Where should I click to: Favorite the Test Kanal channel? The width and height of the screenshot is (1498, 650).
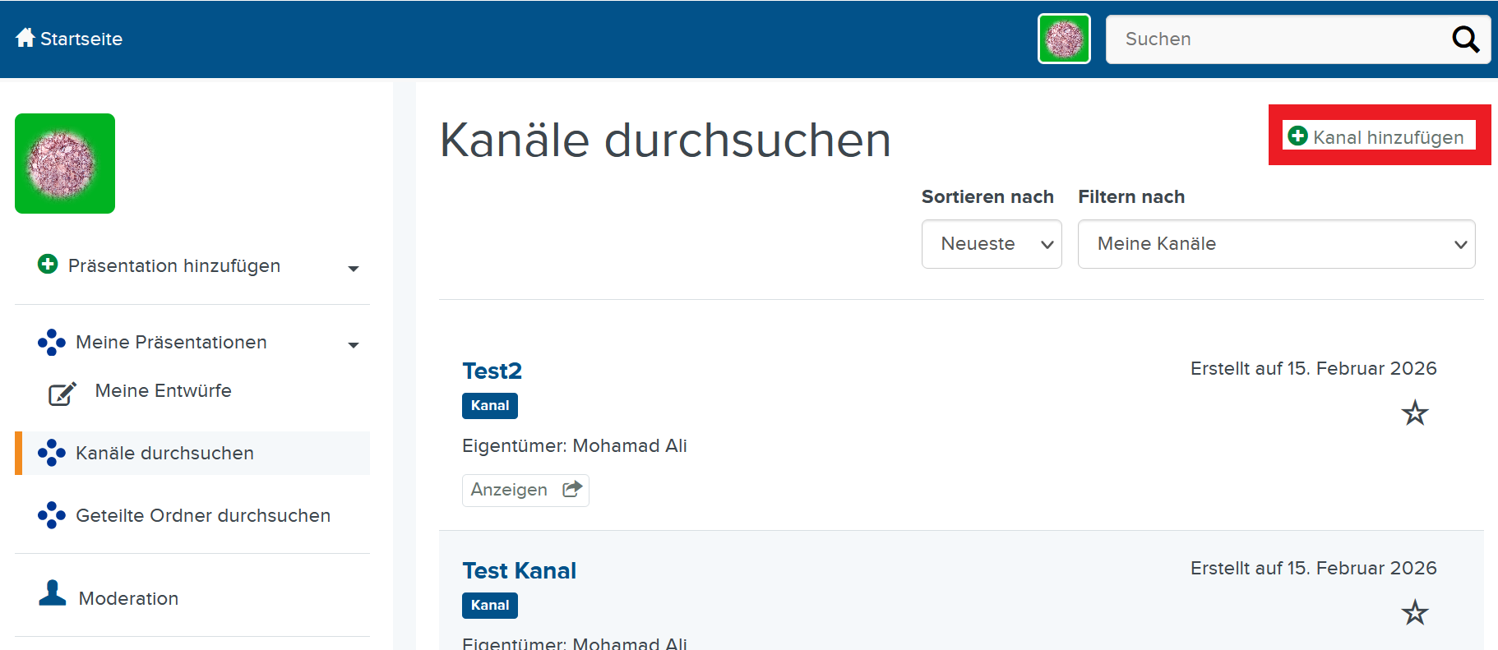pyautogui.click(x=1414, y=612)
